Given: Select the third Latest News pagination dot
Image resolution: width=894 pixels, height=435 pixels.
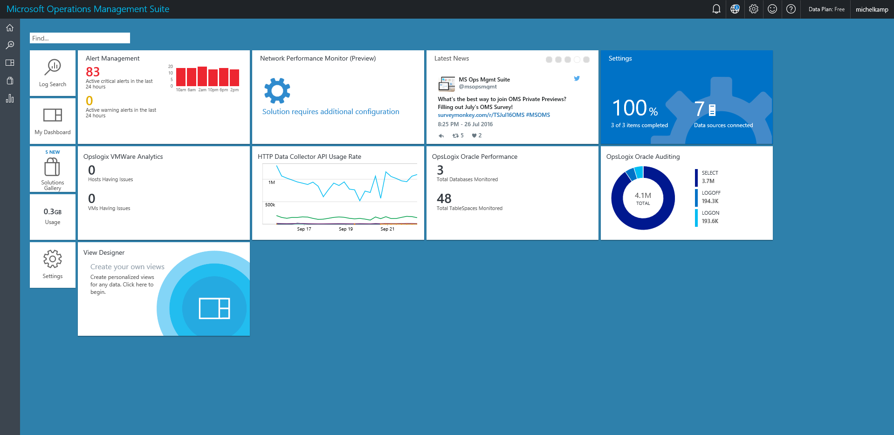Looking at the screenshot, I should [568, 60].
